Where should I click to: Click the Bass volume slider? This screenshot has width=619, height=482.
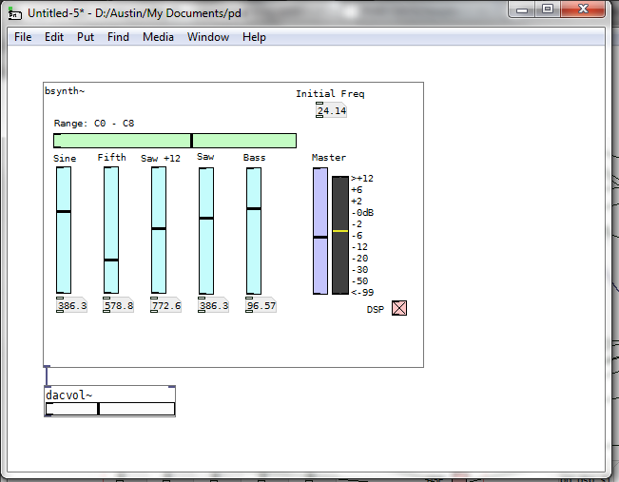tap(254, 230)
